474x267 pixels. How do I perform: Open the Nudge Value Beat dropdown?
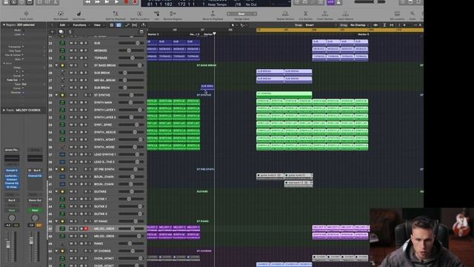coord(241,14)
